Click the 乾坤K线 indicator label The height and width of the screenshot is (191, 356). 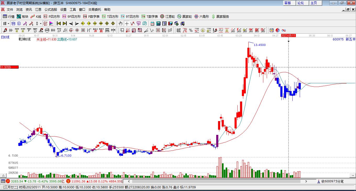coord(25,39)
